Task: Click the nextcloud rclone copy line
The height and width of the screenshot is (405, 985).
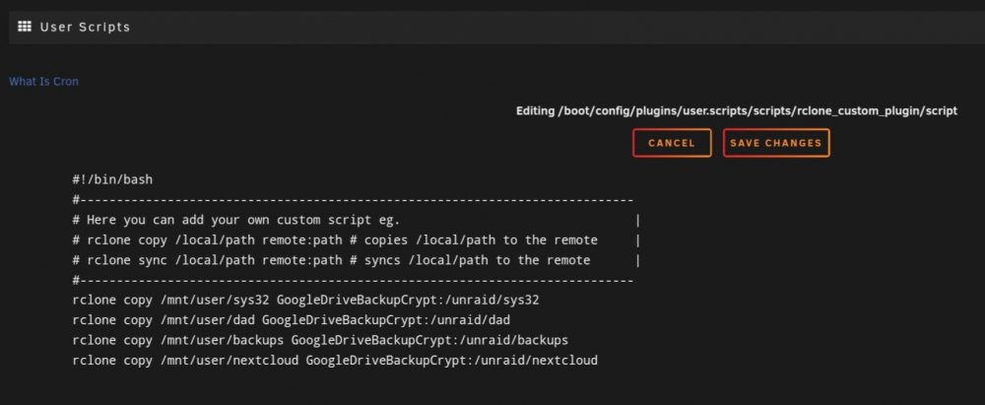Action: click(x=335, y=361)
